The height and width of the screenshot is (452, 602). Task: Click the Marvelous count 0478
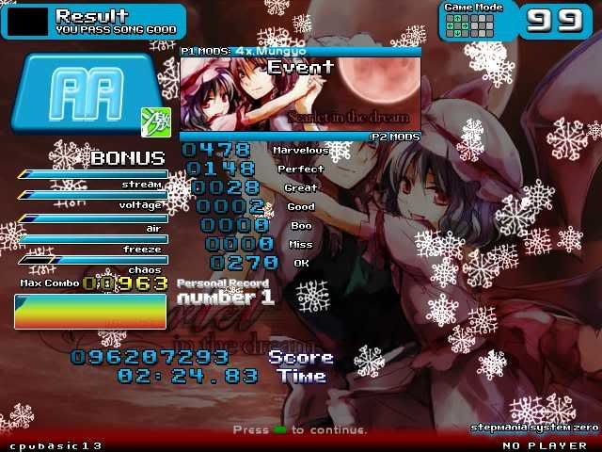point(216,150)
